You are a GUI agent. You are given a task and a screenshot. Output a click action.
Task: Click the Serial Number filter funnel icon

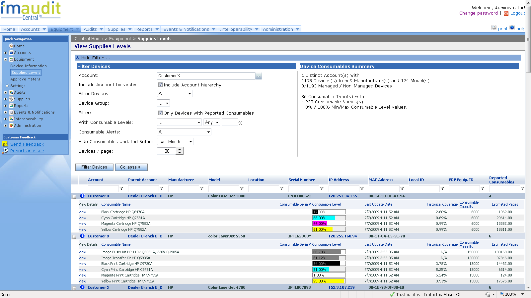click(x=322, y=189)
